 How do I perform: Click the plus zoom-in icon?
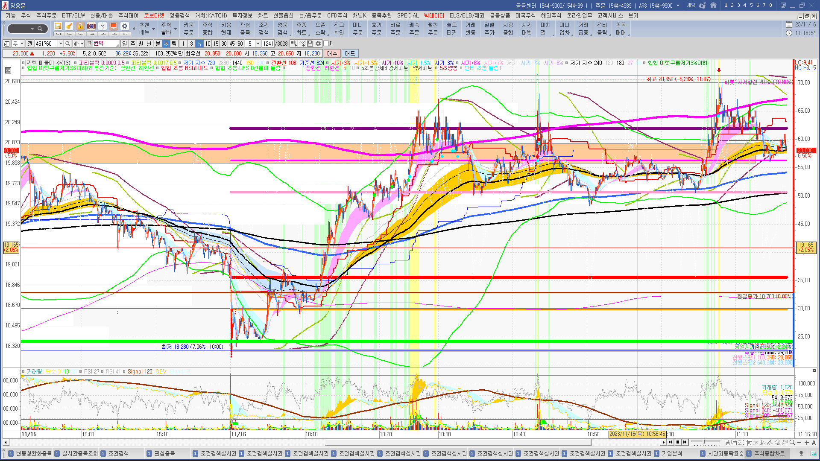[807, 442]
